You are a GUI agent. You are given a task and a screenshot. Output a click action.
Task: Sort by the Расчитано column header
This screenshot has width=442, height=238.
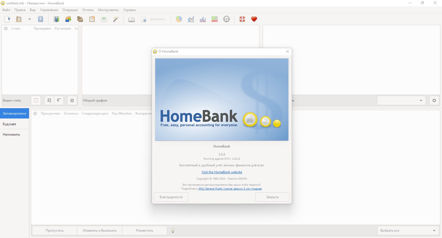coord(63,29)
